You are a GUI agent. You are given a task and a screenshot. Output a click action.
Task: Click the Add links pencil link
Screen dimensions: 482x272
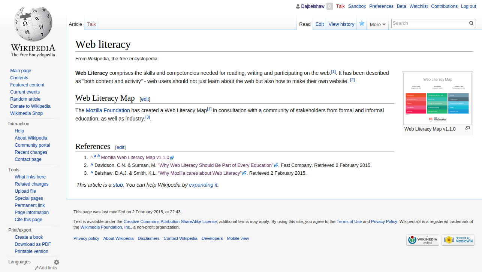[x=46, y=268]
